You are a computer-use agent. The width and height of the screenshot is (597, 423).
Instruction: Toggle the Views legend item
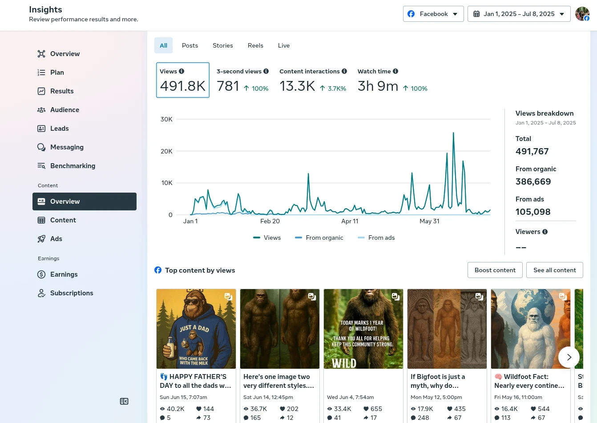pos(267,238)
